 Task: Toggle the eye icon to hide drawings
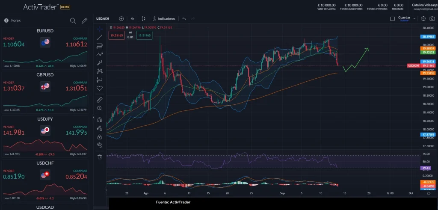[100, 145]
